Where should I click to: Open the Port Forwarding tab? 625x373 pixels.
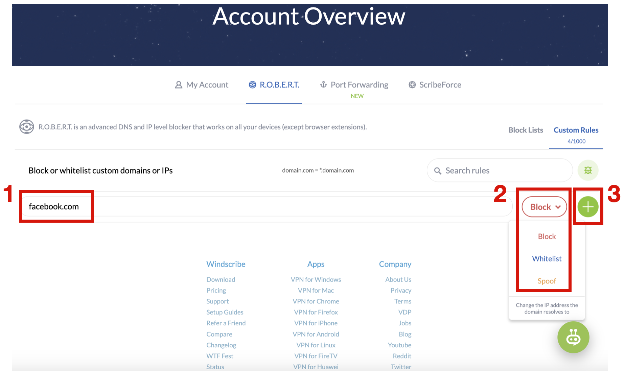coord(354,85)
